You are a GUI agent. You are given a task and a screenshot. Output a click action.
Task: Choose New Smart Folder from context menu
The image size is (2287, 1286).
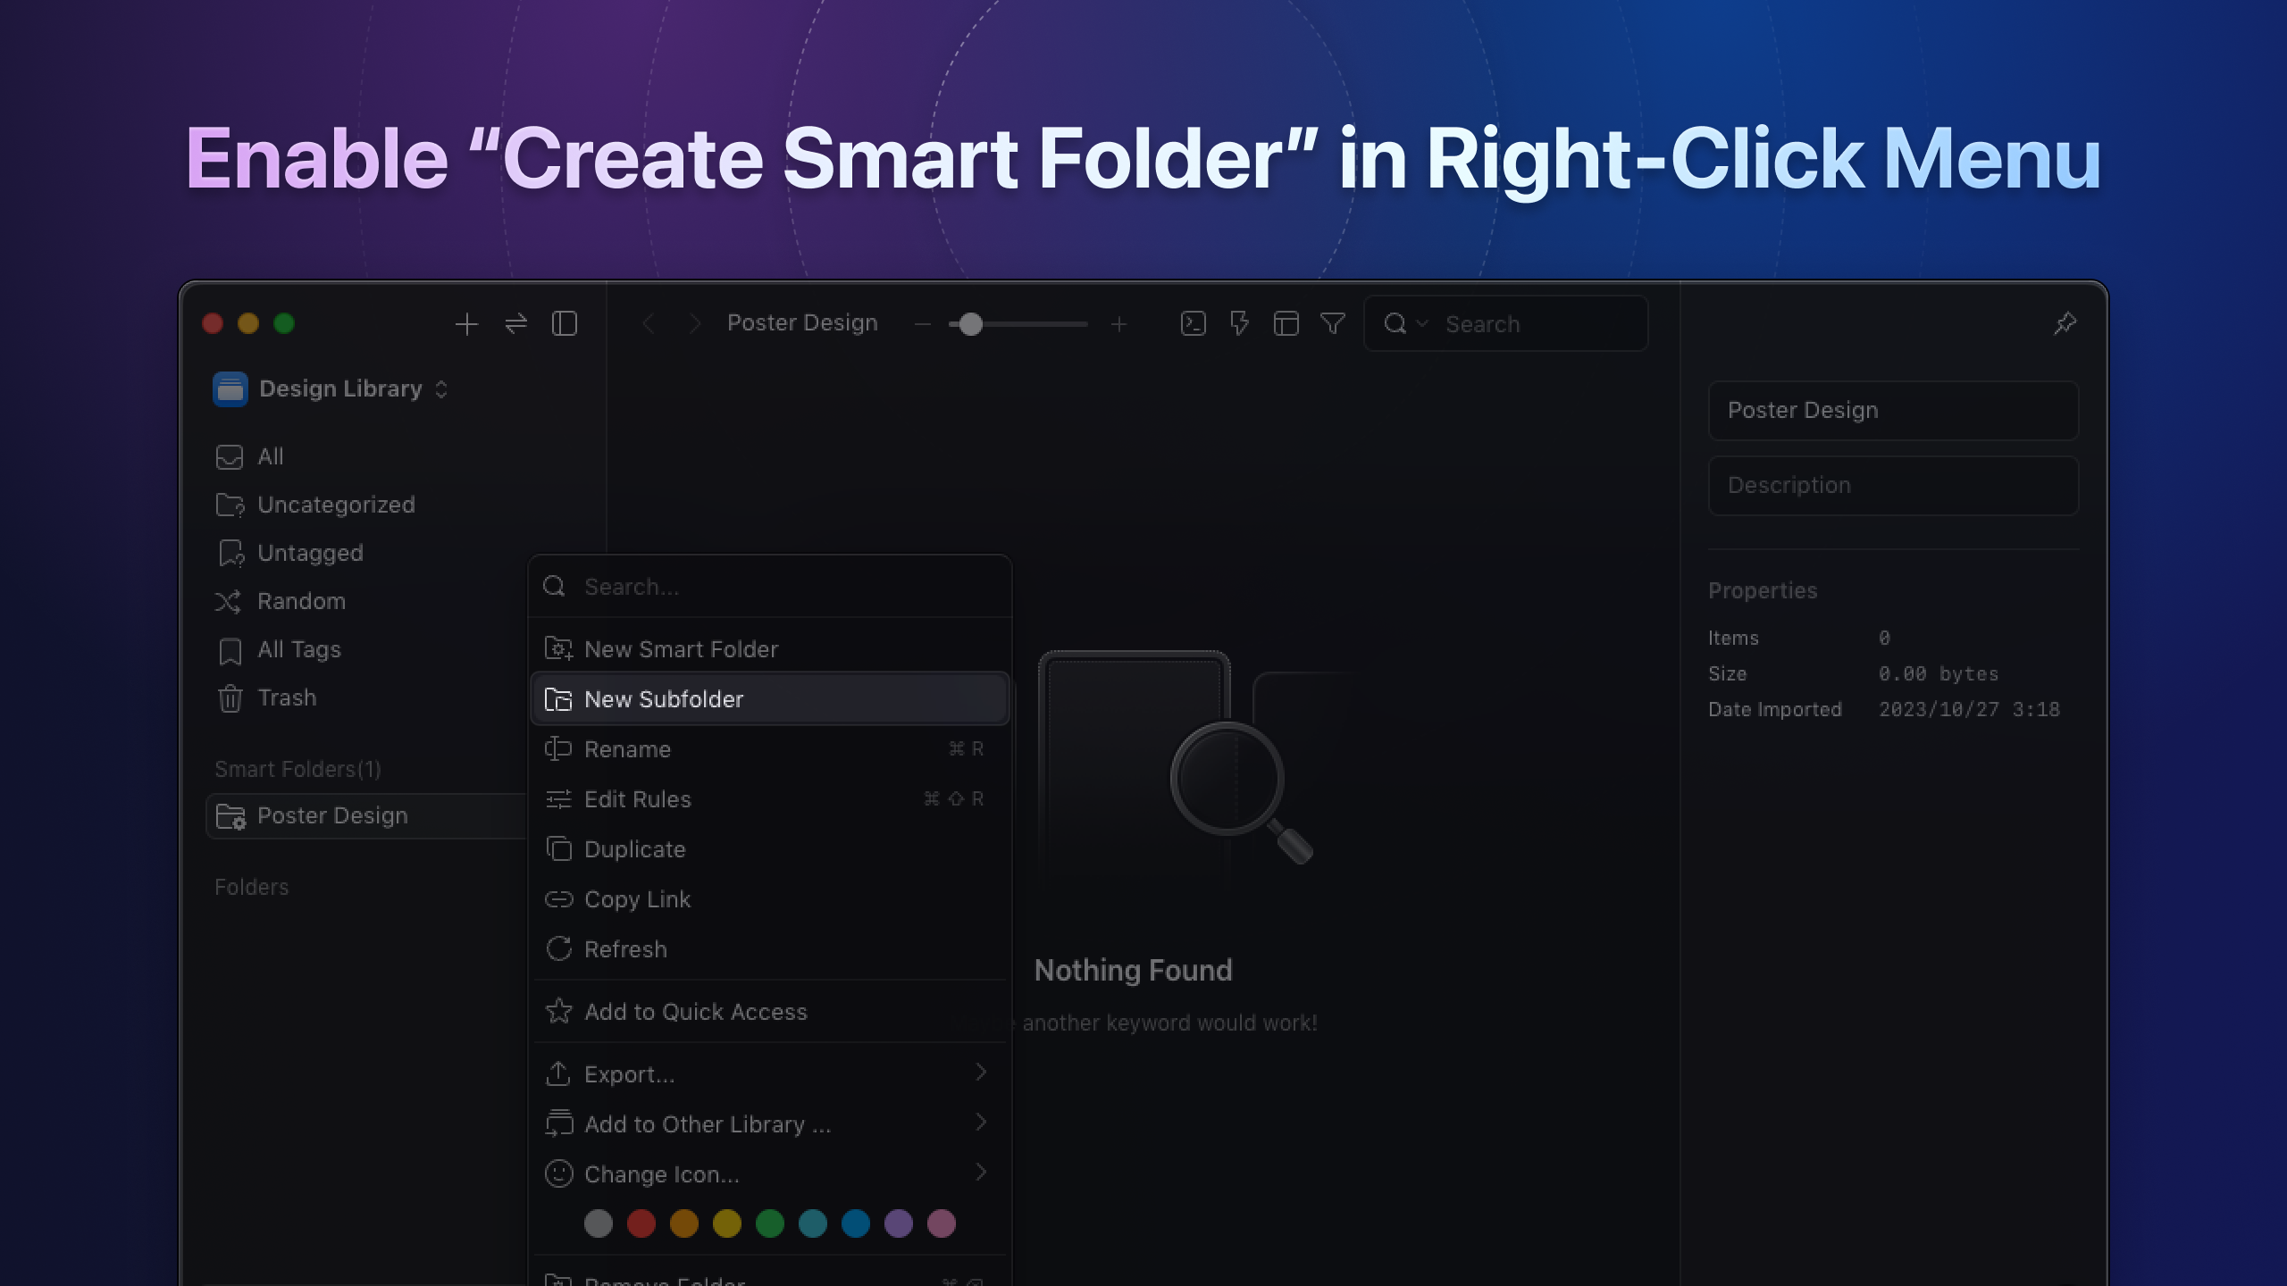pyautogui.click(x=681, y=649)
